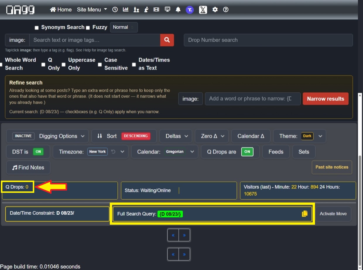Toggle the Dates/Times as Text checkbox
Image resolution: width=363 pixels, height=270 pixels.
134,64
